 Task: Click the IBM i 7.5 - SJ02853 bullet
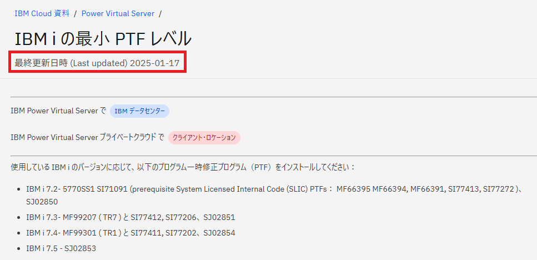tap(61, 249)
